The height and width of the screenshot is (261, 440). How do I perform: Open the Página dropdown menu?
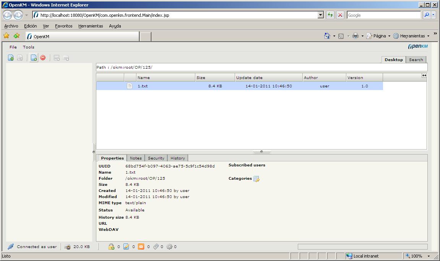378,36
